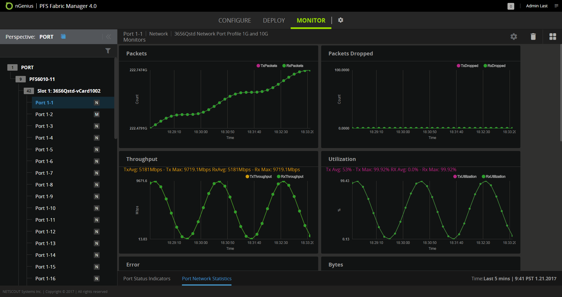Click the Bytes panel title
The image size is (562, 297).
(x=336, y=264)
